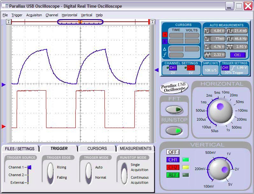Click the red CH2 ground level arrow
The height and width of the screenshot is (194, 254).
point(4,127)
